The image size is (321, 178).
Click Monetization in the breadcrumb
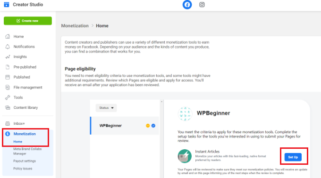click(x=75, y=26)
